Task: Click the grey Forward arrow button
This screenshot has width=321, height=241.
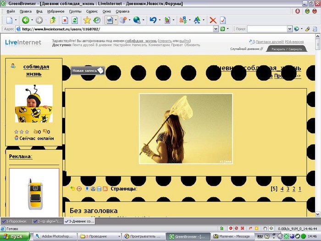Action: coord(39,20)
